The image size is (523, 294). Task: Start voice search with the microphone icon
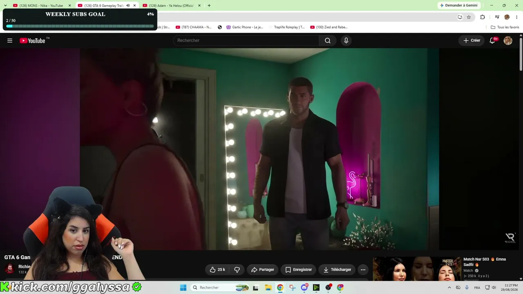(346, 40)
